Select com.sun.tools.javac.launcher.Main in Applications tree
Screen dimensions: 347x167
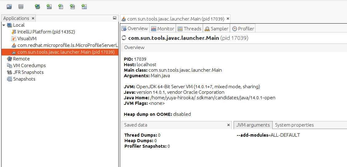click(60, 52)
